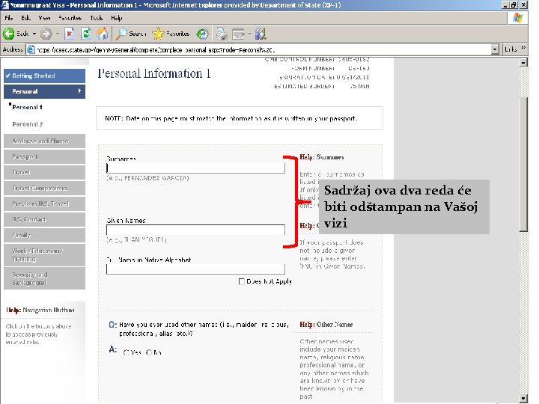Go to Personal 2 sidebar link
Screen dimensions: 539x404
pyautogui.click(x=28, y=124)
